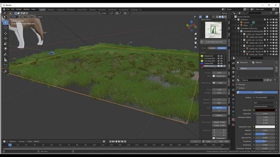Collapse the Collection tree row
The height and width of the screenshot is (157, 280).
click(x=235, y=20)
